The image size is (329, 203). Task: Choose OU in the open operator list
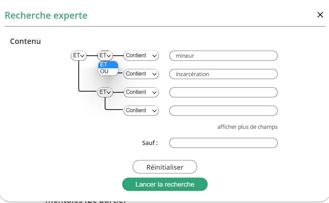point(108,72)
